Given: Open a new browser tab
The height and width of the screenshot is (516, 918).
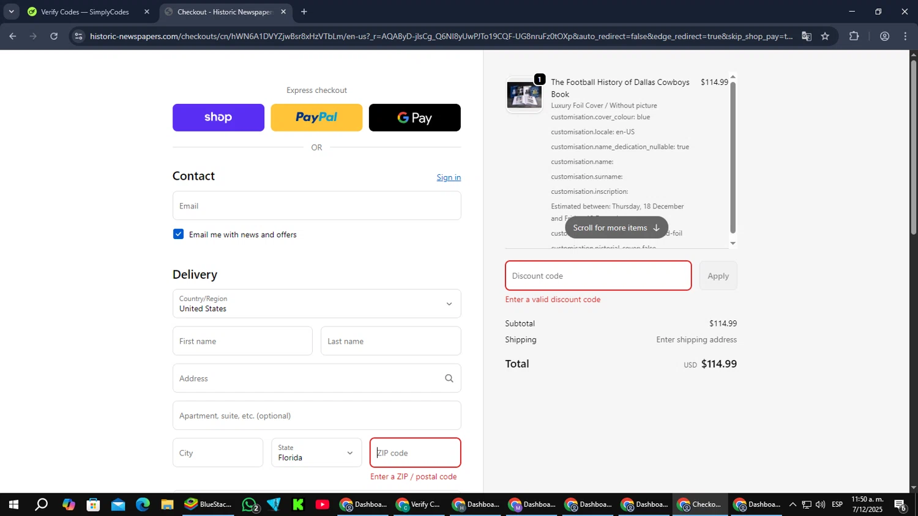Looking at the screenshot, I should point(304,12).
